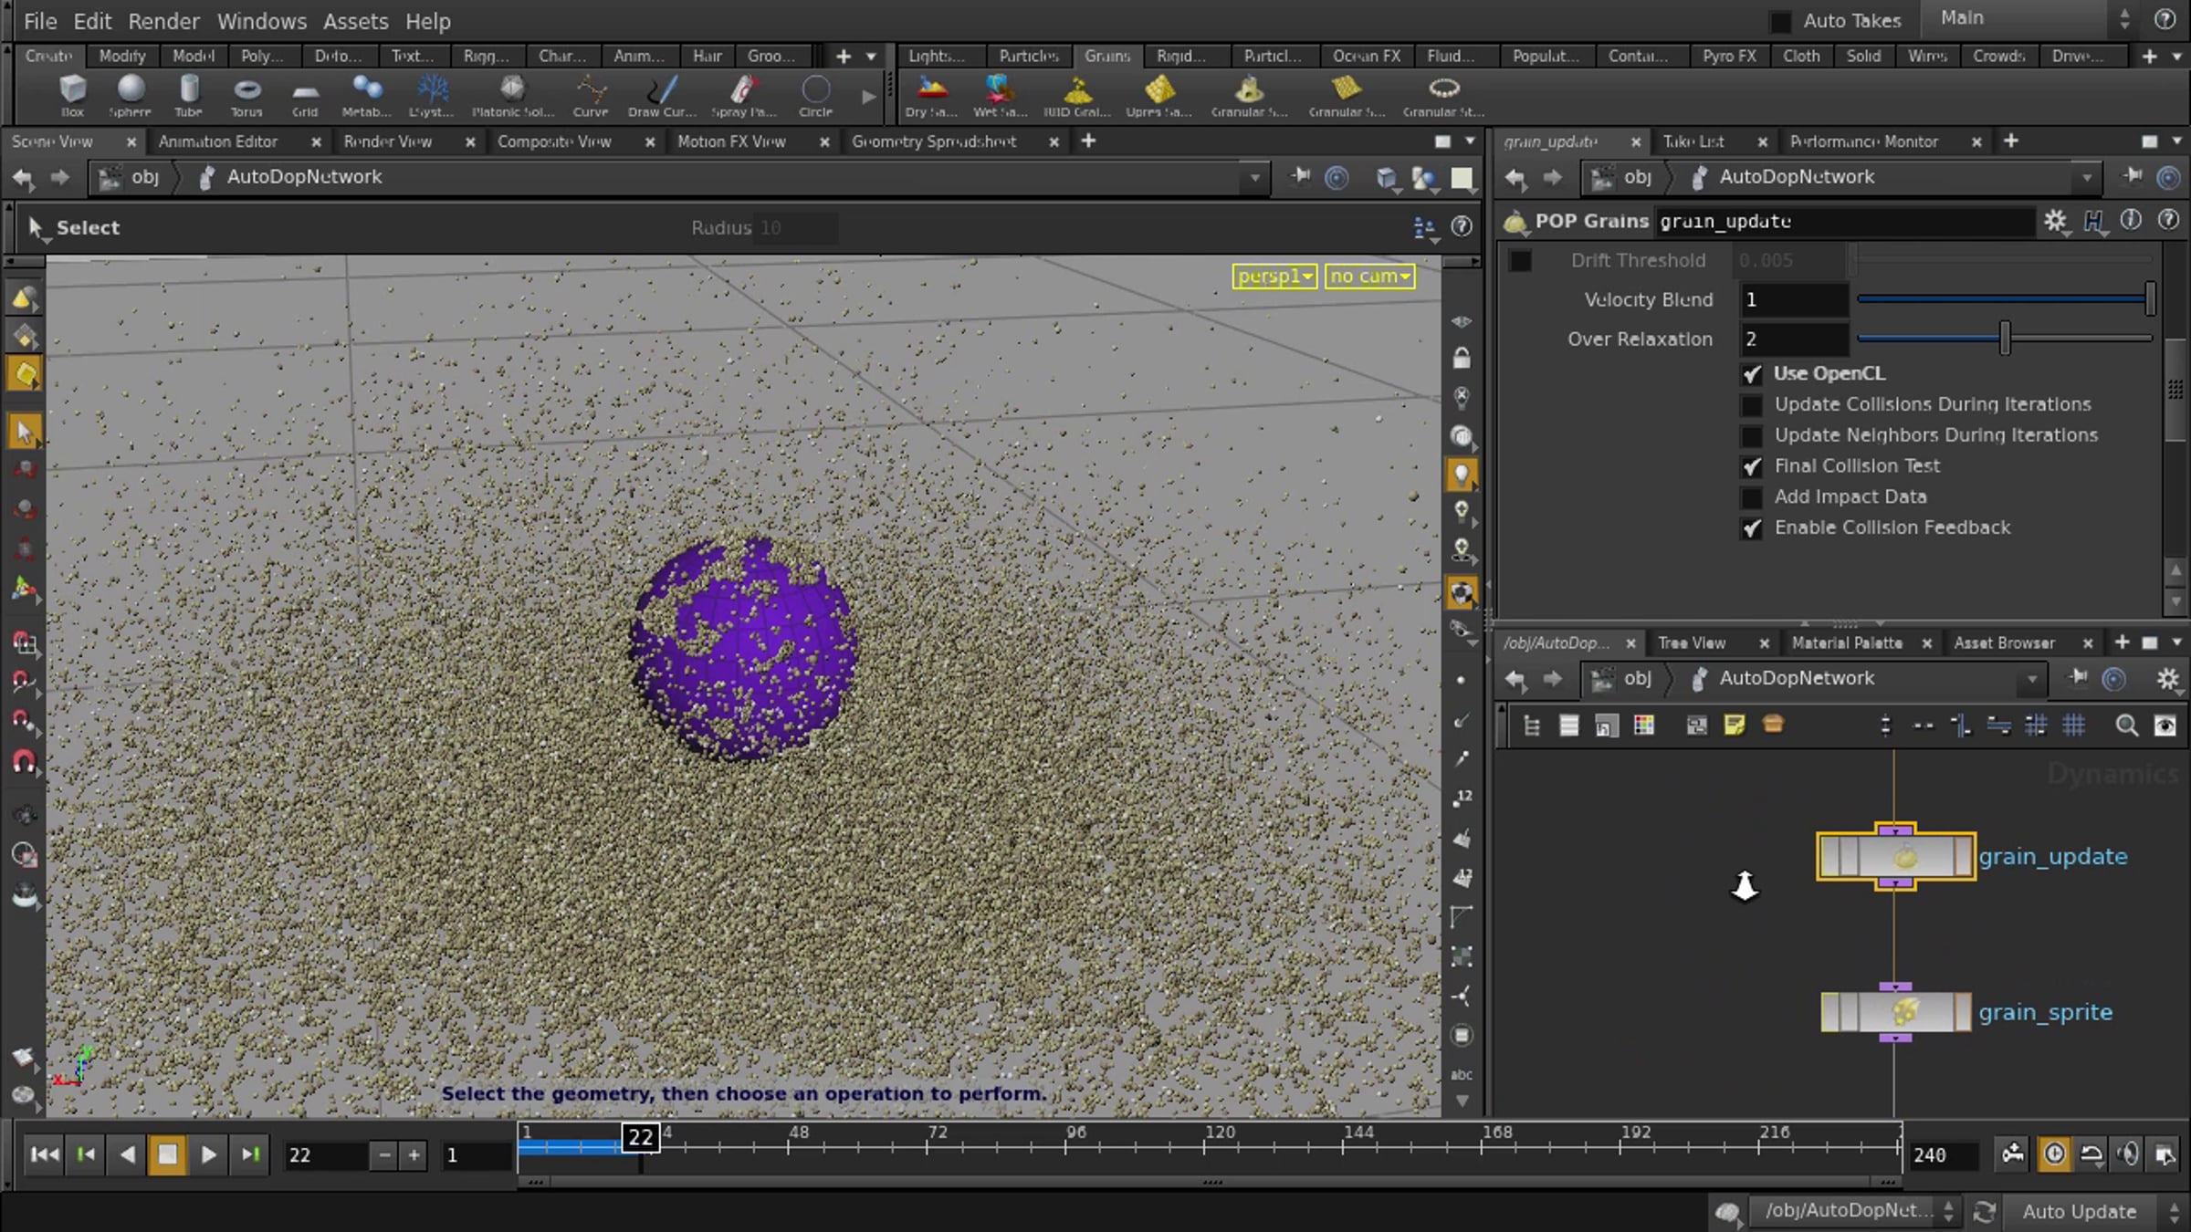Open the persp1 viewport menu
Image resolution: width=2191 pixels, height=1232 pixels.
point(1274,277)
